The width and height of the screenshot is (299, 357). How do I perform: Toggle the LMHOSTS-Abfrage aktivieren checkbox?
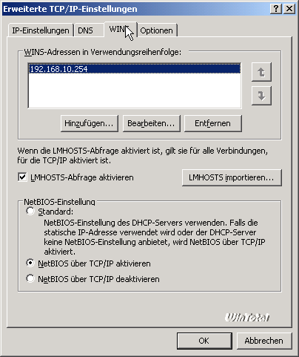click(x=22, y=177)
